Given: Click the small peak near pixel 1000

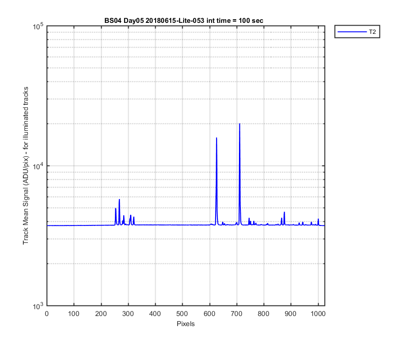Looking at the screenshot, I should (318, 220).
